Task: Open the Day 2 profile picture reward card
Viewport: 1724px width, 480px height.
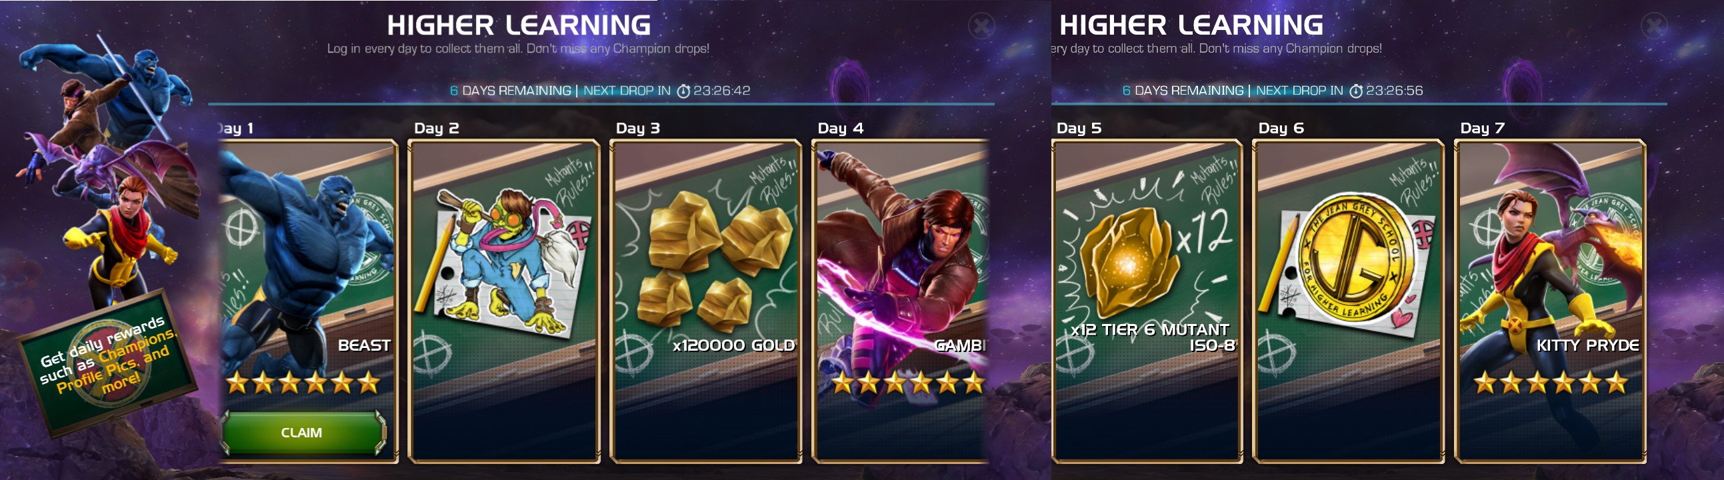Action: (x=504, y=301)
